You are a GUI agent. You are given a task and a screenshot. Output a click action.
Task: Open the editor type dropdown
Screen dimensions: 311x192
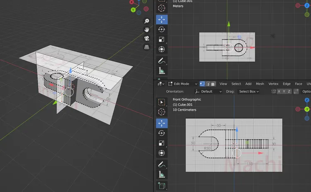[160, 84]
